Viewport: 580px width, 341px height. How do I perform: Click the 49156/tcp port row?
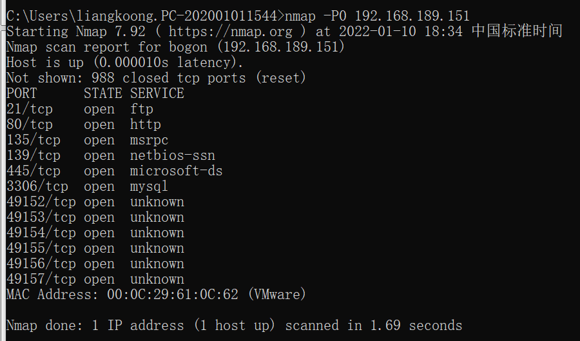pyautogui.click(x=95, y=264)
